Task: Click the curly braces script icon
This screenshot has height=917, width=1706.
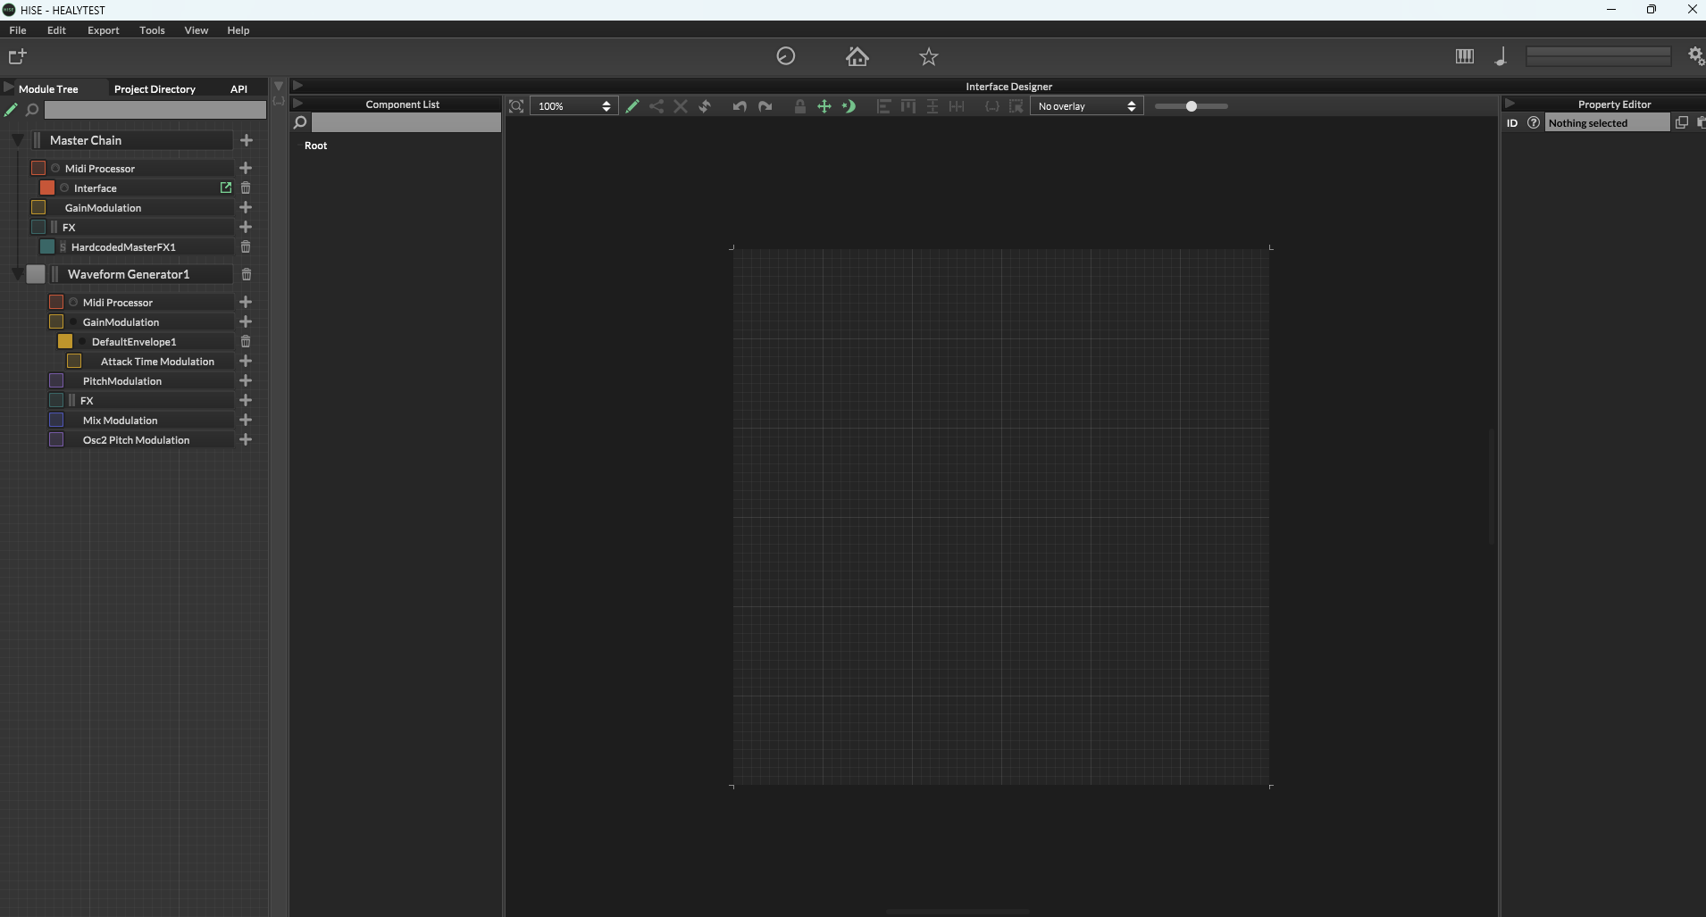Action: click(992, 106)
